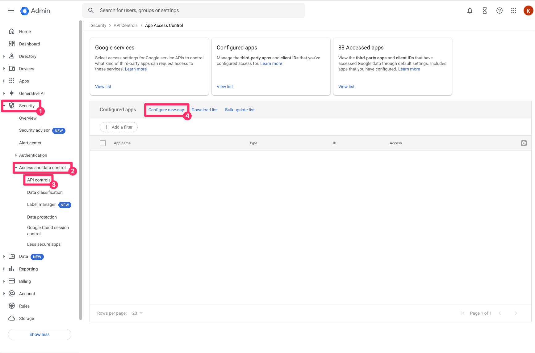The height and width of the screenshot is (353, 535).
Task: Click Learn more in Google services card
Action: click(x=136, y=69)
